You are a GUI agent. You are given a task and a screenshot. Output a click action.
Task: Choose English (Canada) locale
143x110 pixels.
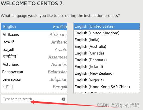pyautogui.click(x=106, y=53)
